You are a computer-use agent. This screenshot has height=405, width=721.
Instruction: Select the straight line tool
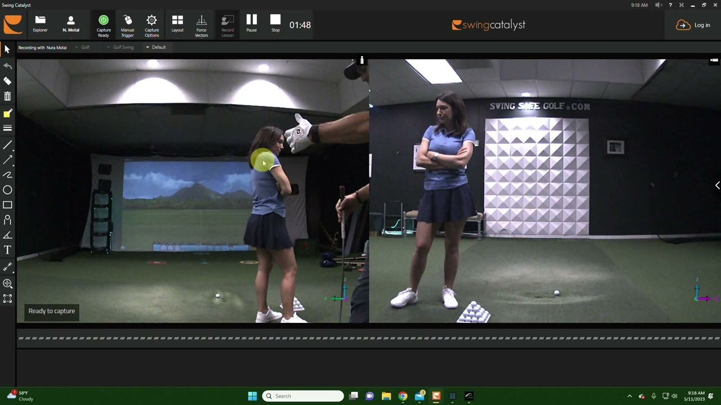(7, 145)
